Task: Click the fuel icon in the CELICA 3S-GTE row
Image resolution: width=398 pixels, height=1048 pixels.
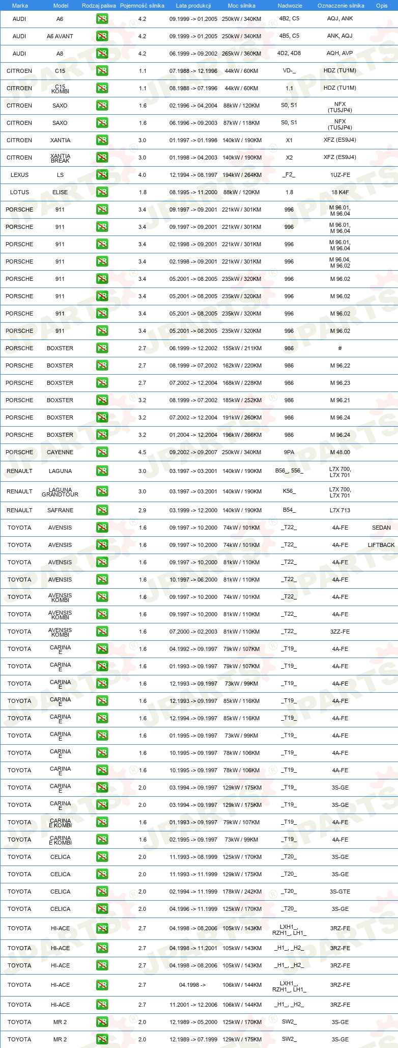Action: [x=102, y=892]
